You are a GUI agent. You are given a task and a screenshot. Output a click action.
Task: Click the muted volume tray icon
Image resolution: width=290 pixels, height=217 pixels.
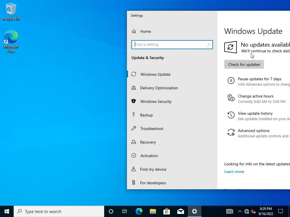(x=253, y=211)
